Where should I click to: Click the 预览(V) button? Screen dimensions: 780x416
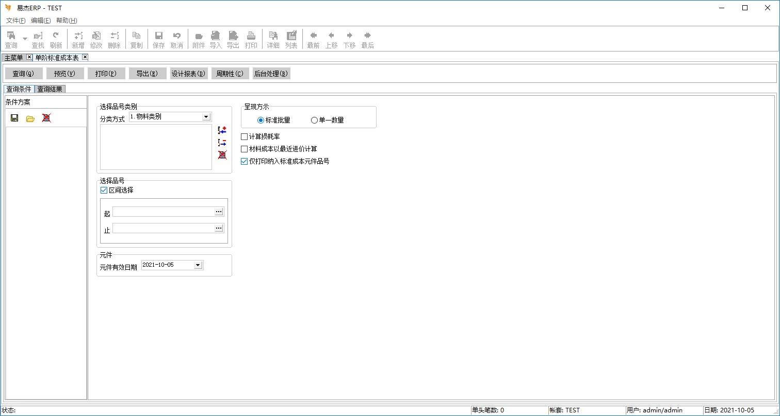[x=65, y=74]
